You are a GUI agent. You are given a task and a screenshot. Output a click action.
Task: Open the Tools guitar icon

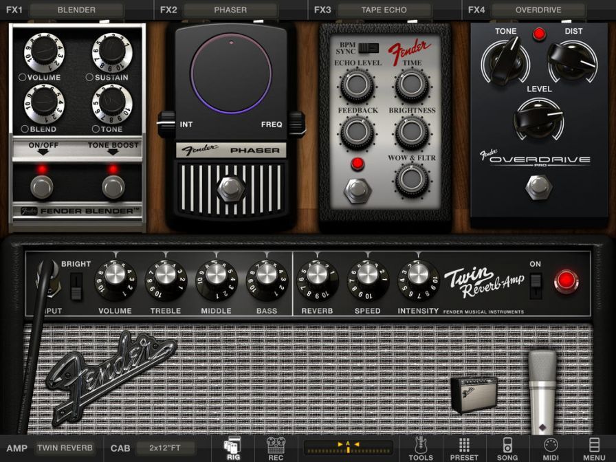[x=420, y=448]
